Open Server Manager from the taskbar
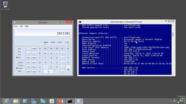 point(34,101)
